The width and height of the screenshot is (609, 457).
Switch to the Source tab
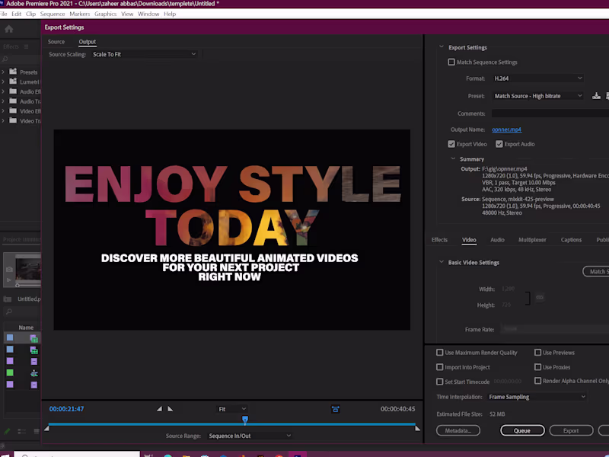[56, 42]
